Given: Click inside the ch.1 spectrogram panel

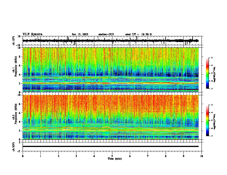Looking at the screenshot, I should point(110,70).
